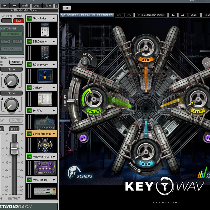
Task: Open the None dropdown above knob 4
Action: tap(11, 93)
